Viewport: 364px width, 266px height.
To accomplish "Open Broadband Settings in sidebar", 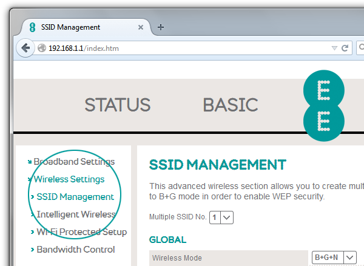I will coord(74,162).
